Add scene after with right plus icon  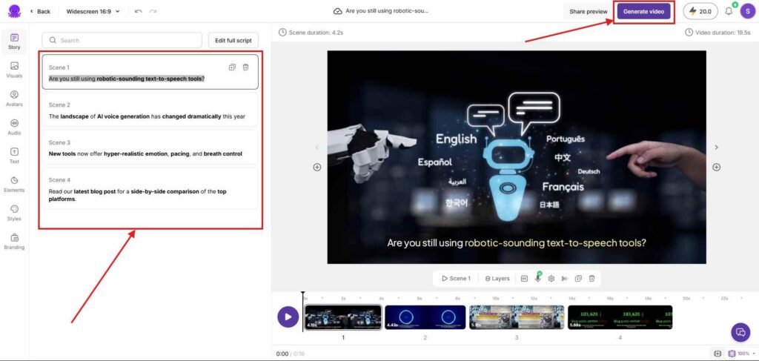click(717, 167)
